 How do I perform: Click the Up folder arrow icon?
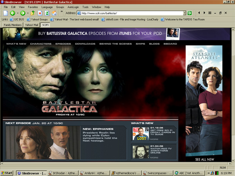pos(33,13)
